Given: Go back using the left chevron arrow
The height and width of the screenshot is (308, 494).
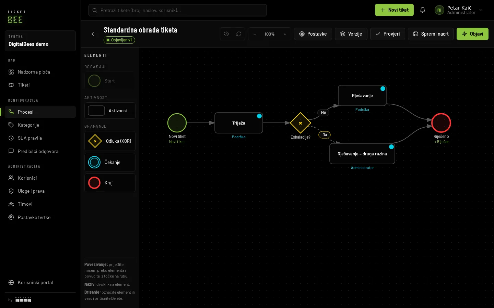Looking at the screenshot, I should pyautogui.click(x=93, y=34).
